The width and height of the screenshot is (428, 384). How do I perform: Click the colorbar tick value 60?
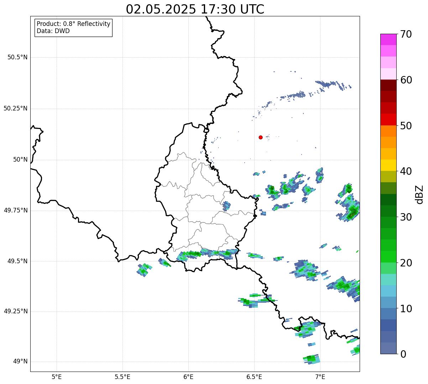click(406, 80)
